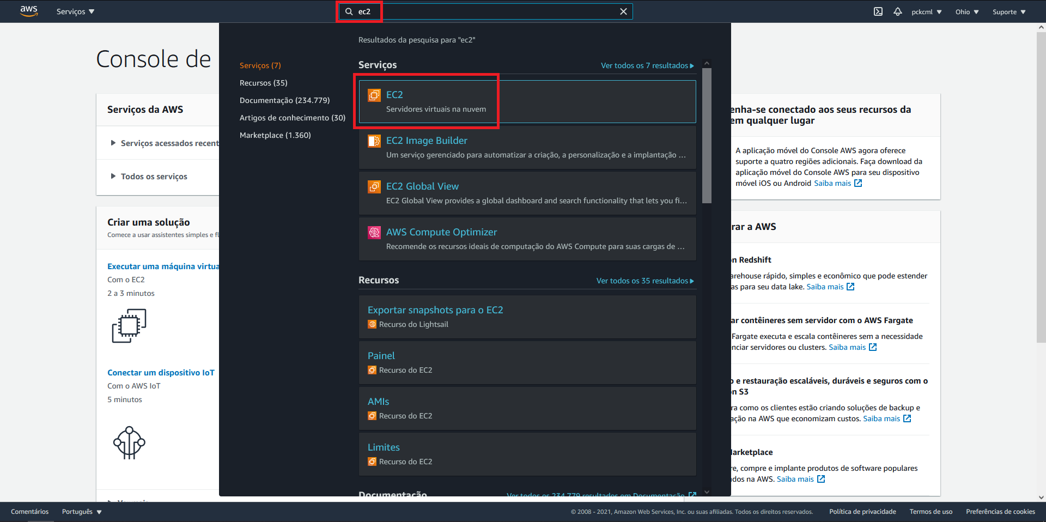The height and width of the screenshot is (522, 1046).
Task: Open notifications via the bell icon
Action: (x=897, y=11)
